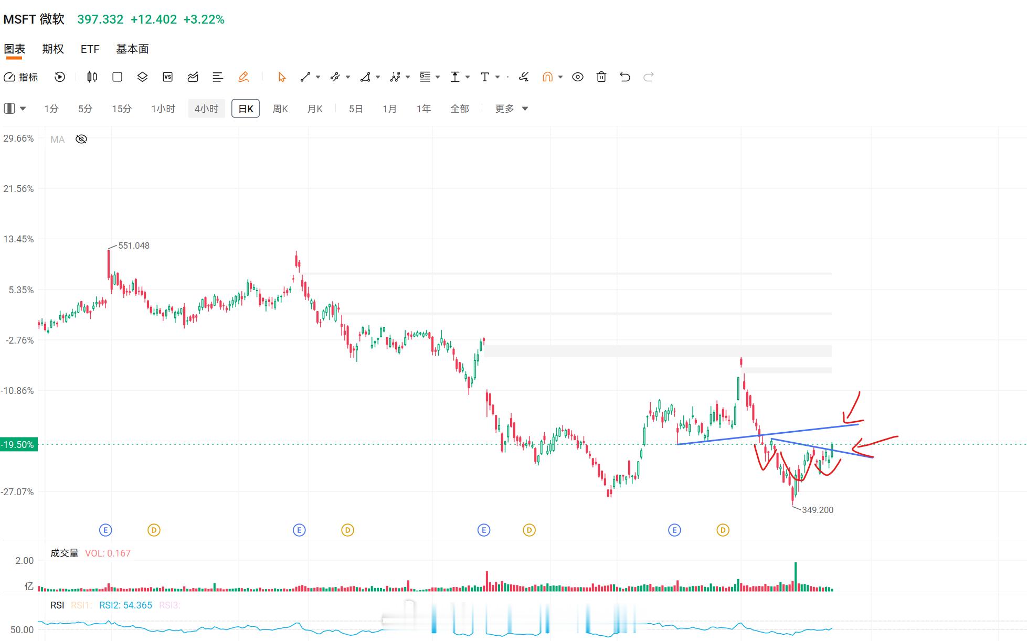Click the redo arrow icon
This screenshot has height=641, width=1027.
649,77
